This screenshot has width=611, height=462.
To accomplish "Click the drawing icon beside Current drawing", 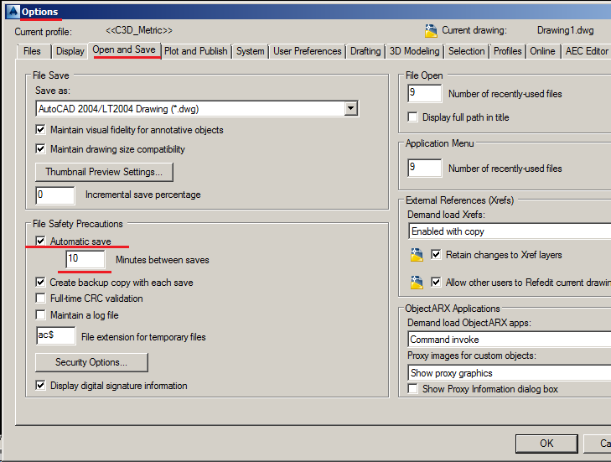I will (x=431, y=30).
